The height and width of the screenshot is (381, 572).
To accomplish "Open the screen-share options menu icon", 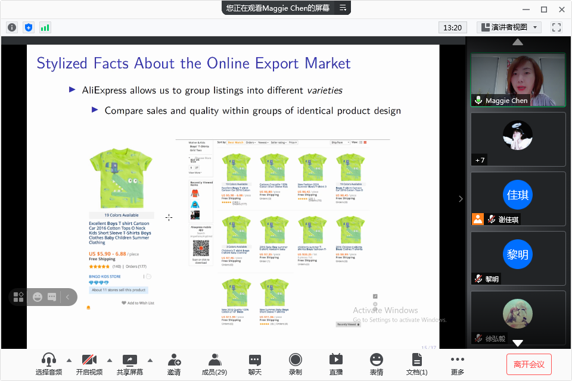I will pos(343,8).
